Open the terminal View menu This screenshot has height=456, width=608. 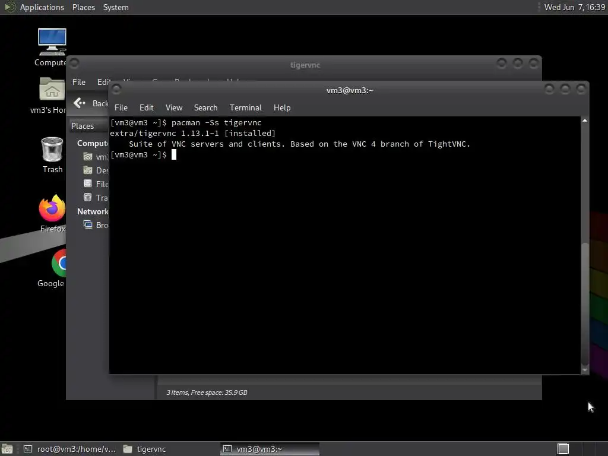click(174, 107)
